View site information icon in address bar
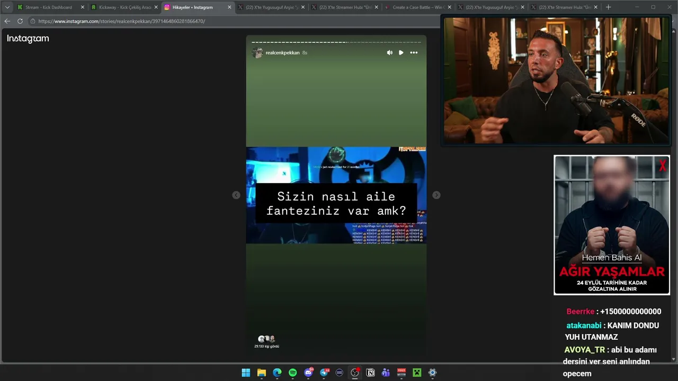 (33, 21)
